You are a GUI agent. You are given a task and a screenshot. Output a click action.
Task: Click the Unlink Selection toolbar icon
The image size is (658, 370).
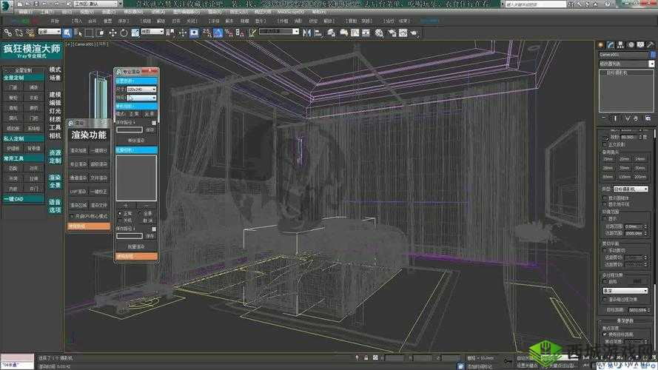tap(19, 33)
